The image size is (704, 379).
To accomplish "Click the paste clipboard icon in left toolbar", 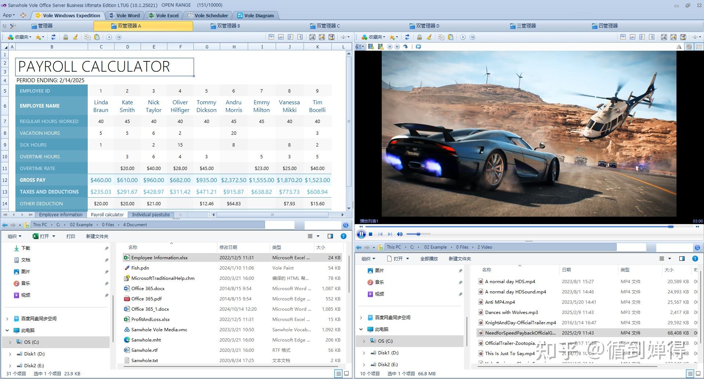I will 97,37.
